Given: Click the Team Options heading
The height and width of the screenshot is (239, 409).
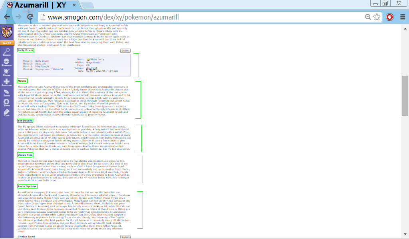Looking at the screenshot, I should [27, 186].
